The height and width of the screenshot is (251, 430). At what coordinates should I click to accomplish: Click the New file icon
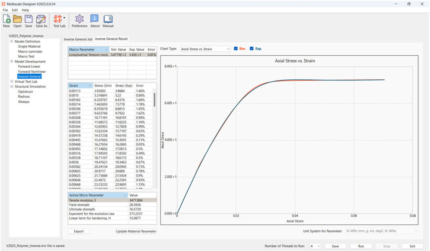click(x=6, y=19)
